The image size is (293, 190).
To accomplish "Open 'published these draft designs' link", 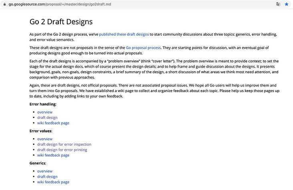I will [124, 34].
